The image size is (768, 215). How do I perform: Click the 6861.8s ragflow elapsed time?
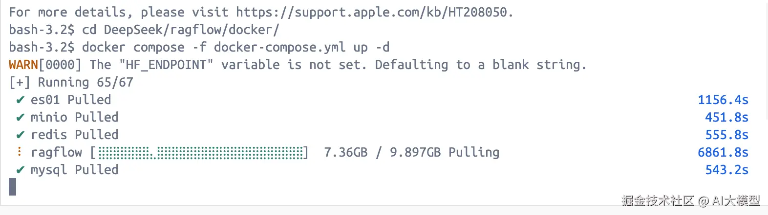coord(723,153)
